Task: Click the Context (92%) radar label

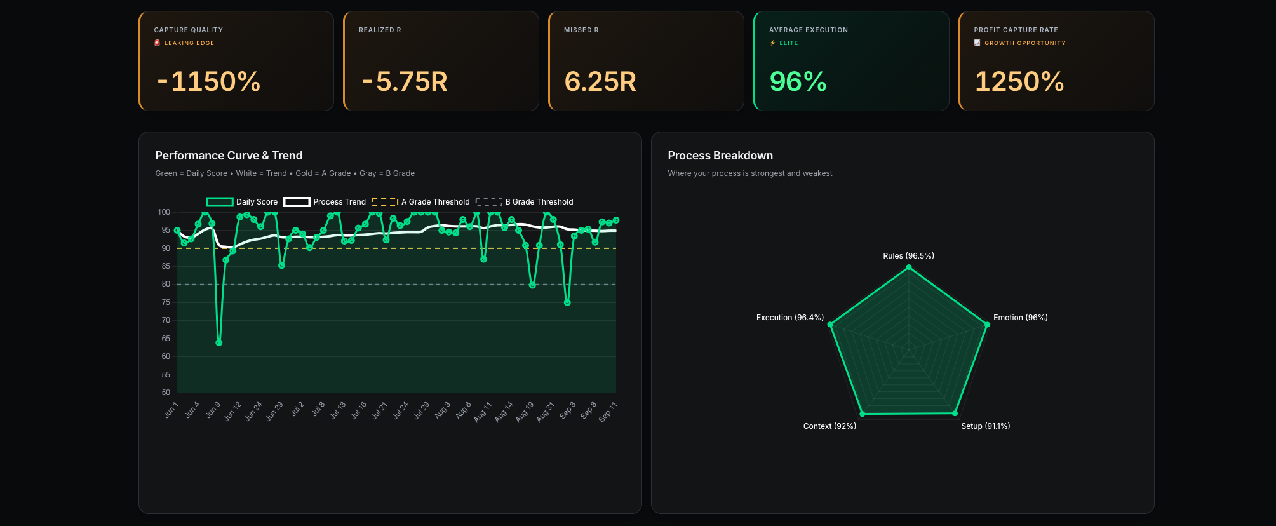Action: tap(829, 426)
